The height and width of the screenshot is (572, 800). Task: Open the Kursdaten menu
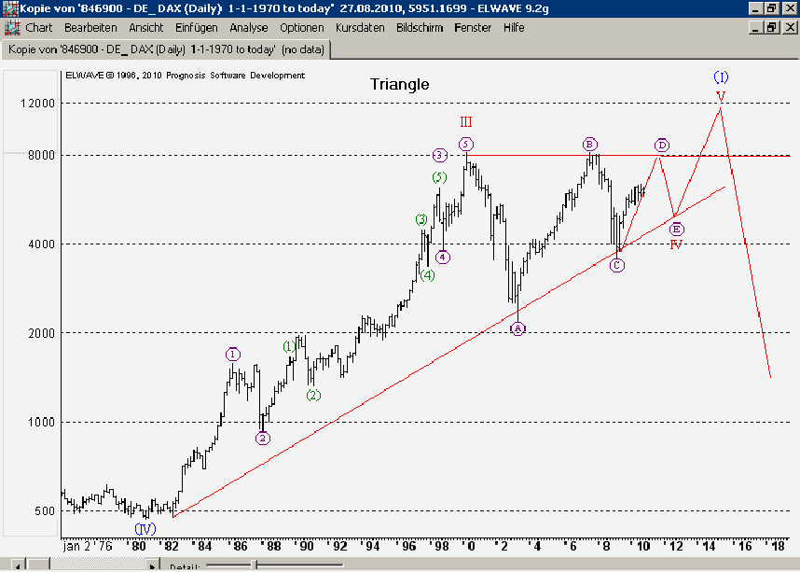(x=360, y=28)
